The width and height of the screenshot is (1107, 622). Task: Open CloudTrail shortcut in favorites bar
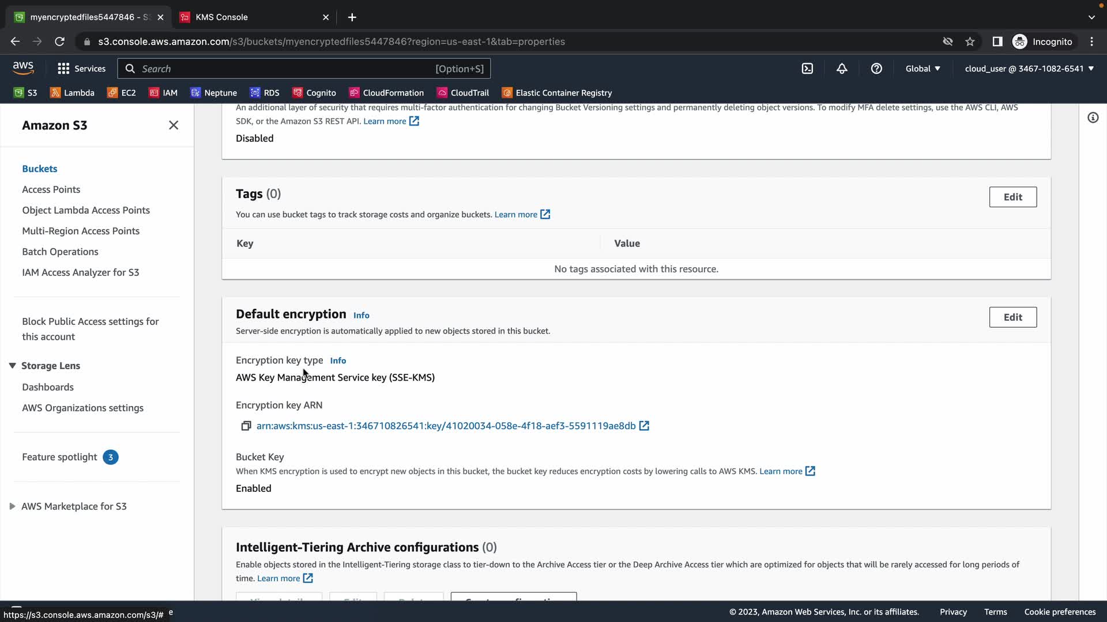pos(463,93)
